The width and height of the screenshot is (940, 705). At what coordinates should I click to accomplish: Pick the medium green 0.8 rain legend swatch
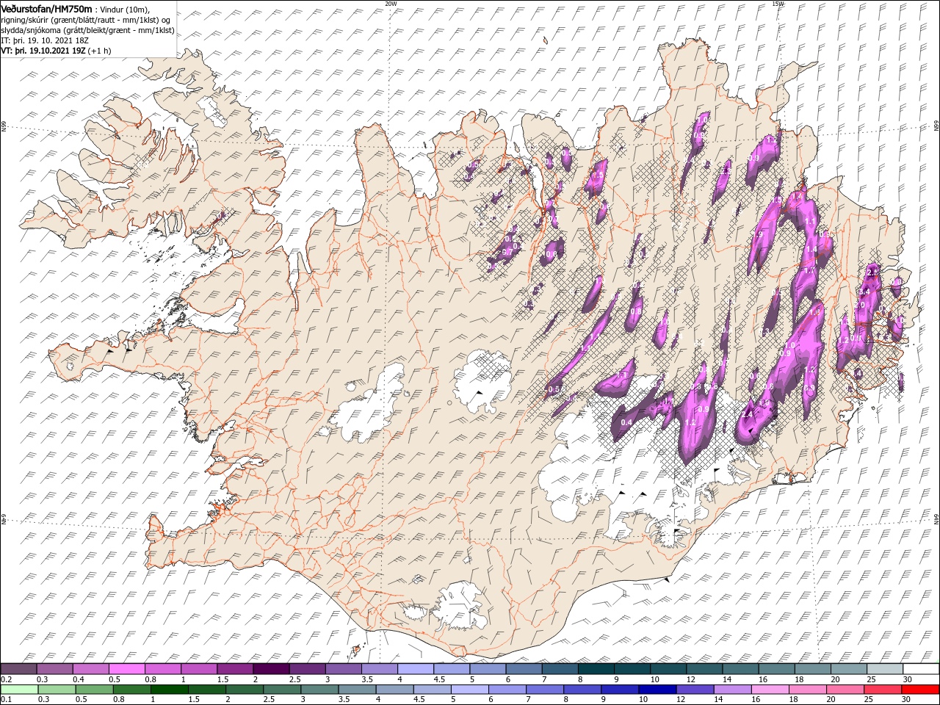coord(132,690)
